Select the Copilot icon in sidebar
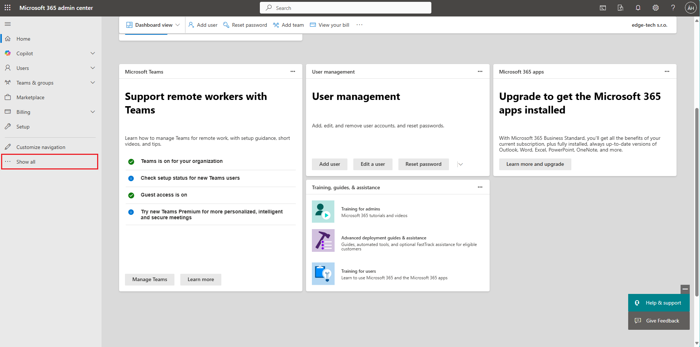700x347 pixels. (x=8, y=53)
